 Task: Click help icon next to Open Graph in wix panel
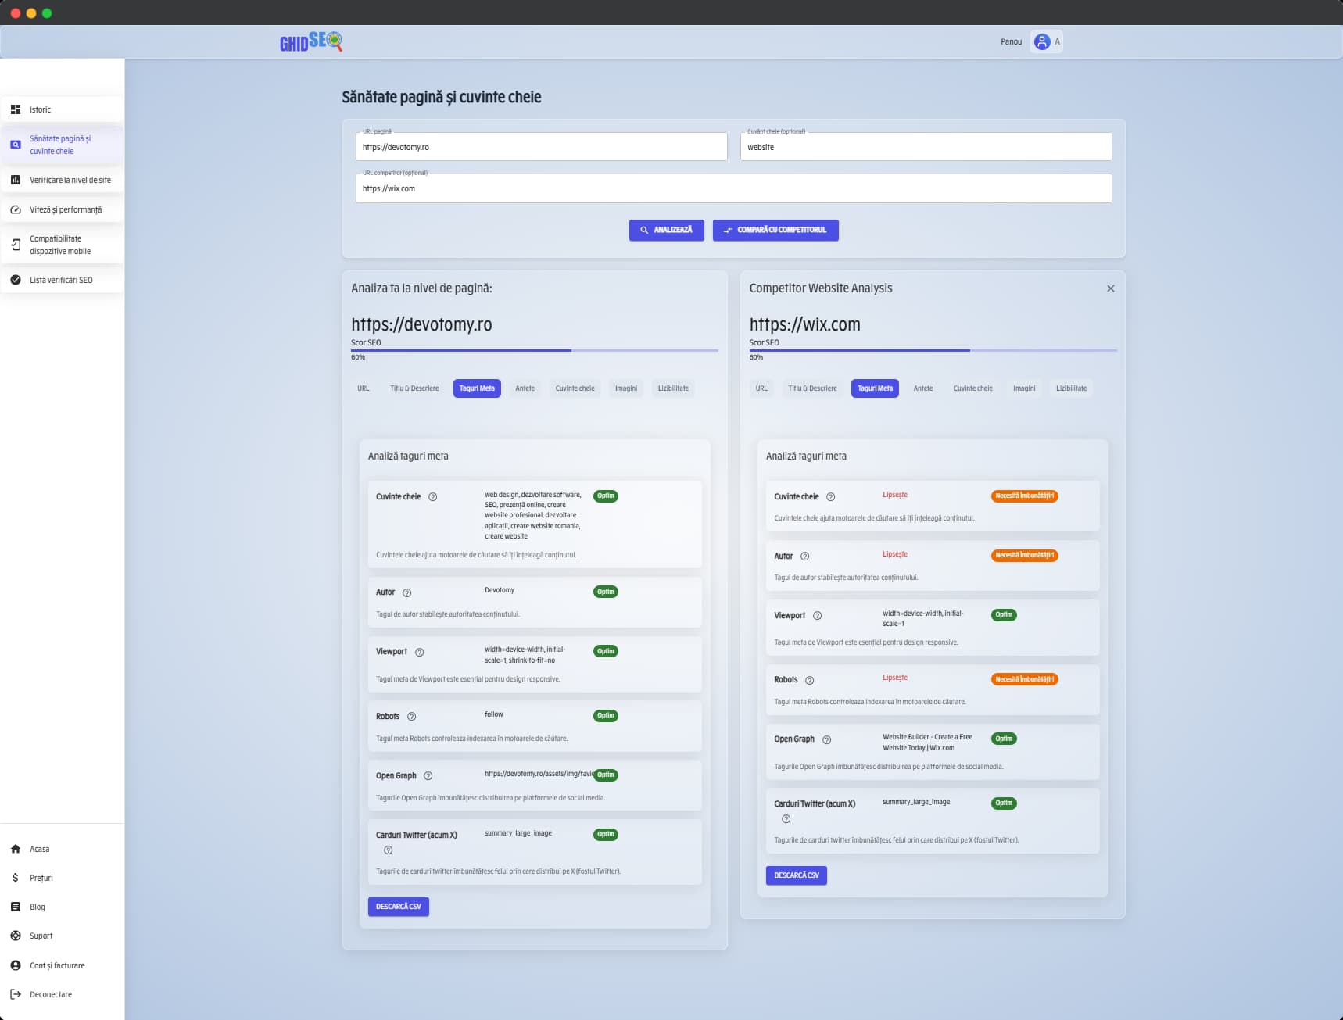tap(826, 739)
